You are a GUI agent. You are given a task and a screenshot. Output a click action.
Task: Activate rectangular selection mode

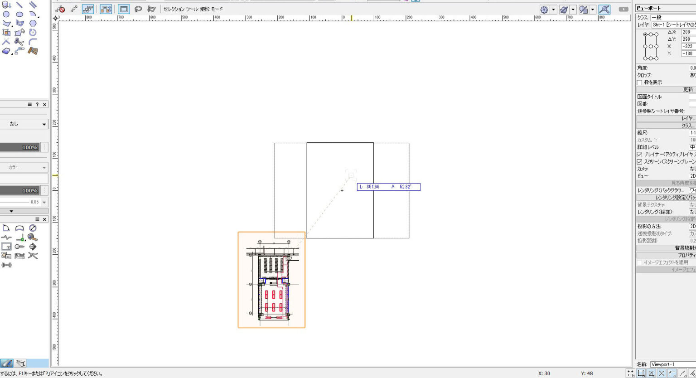click(x=124, y=9)
